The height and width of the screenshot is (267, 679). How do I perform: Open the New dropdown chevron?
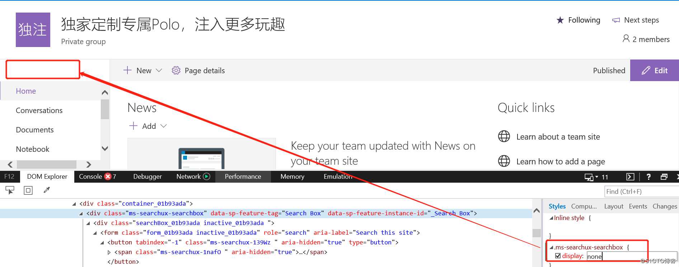(159, 70)
